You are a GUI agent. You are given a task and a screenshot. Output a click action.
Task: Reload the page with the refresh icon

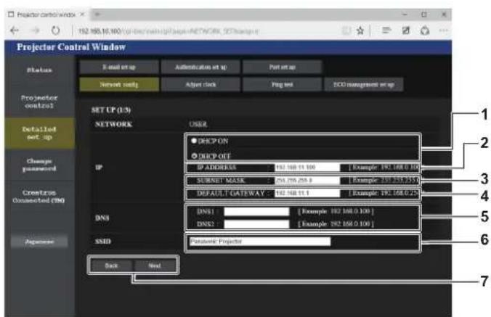55,30
